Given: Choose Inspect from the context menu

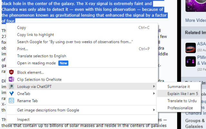Looking at the screenshot, I should (23, 119).
